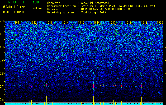Click the Observer field label

[54, 3]
